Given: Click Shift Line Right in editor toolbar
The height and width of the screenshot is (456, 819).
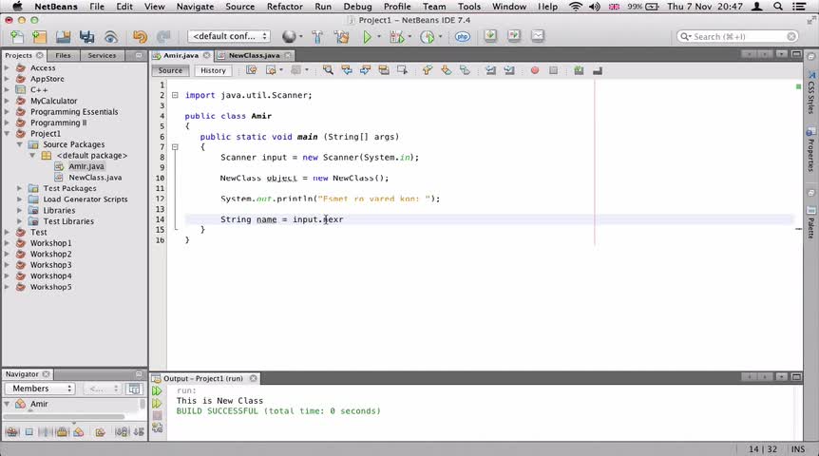Looking at the screenshot, I should [509, 70].
